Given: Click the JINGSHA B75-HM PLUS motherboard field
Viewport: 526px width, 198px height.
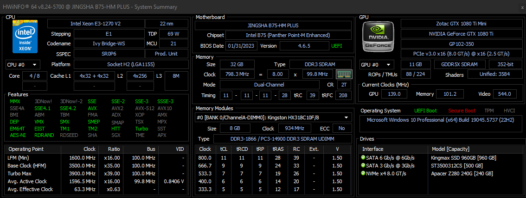Looking at the screenshot, I should click(273, 25).
